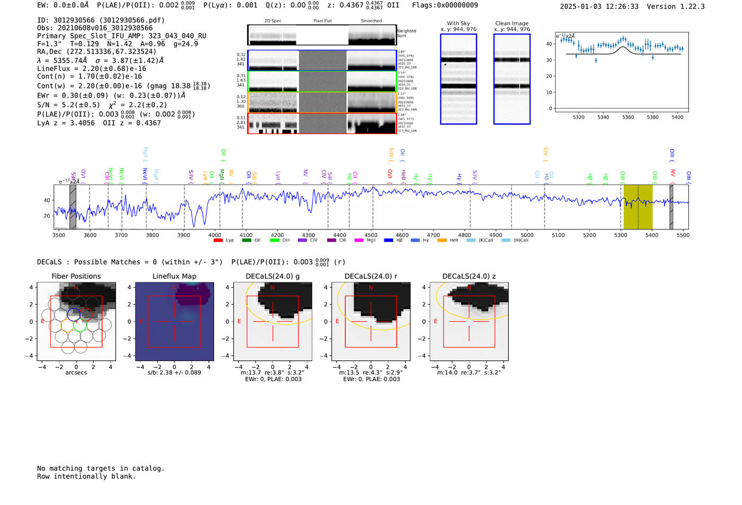
Task: Click the yellow highlighted band in the spectrum
Action: tap(638, 207)
